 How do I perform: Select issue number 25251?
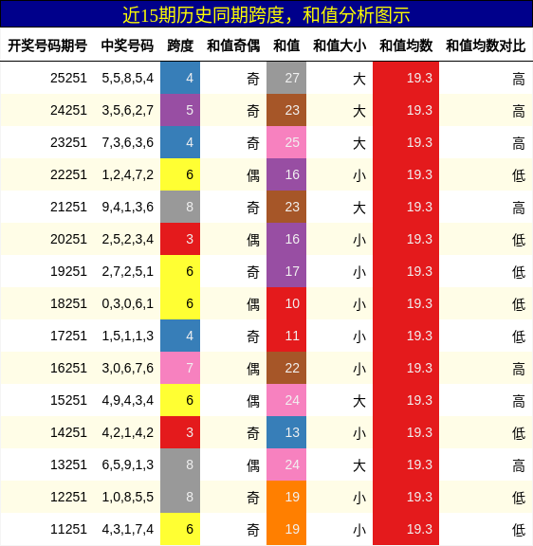coord(68,78)
